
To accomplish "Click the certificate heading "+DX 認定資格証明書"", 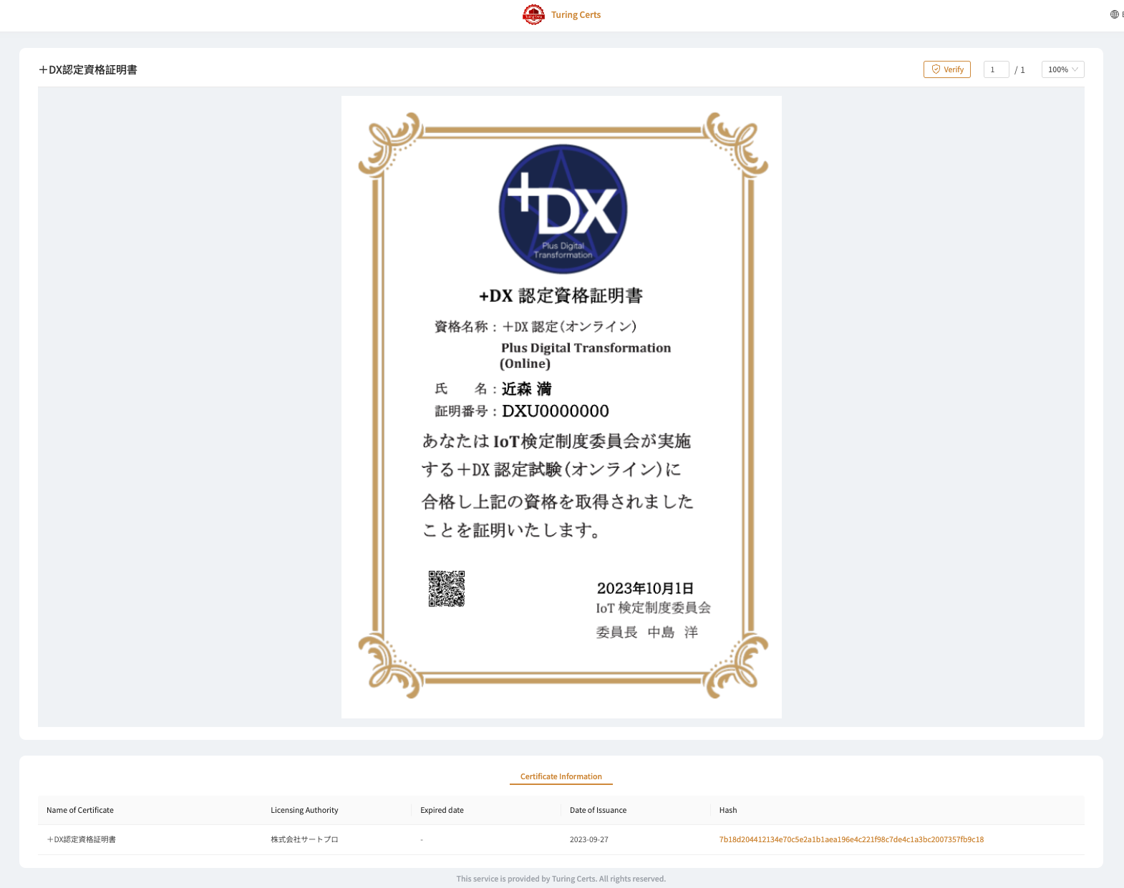I will point(561,296).
